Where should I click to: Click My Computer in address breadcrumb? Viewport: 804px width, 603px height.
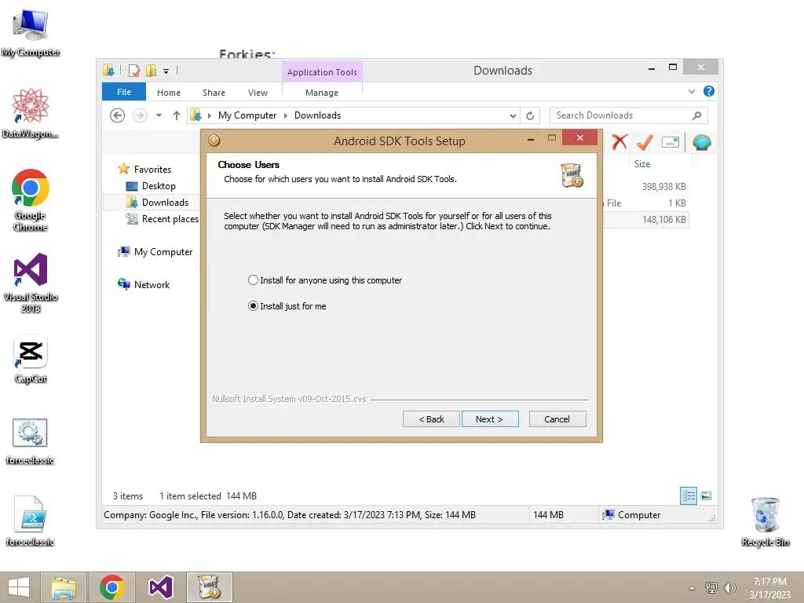[247, 115]
